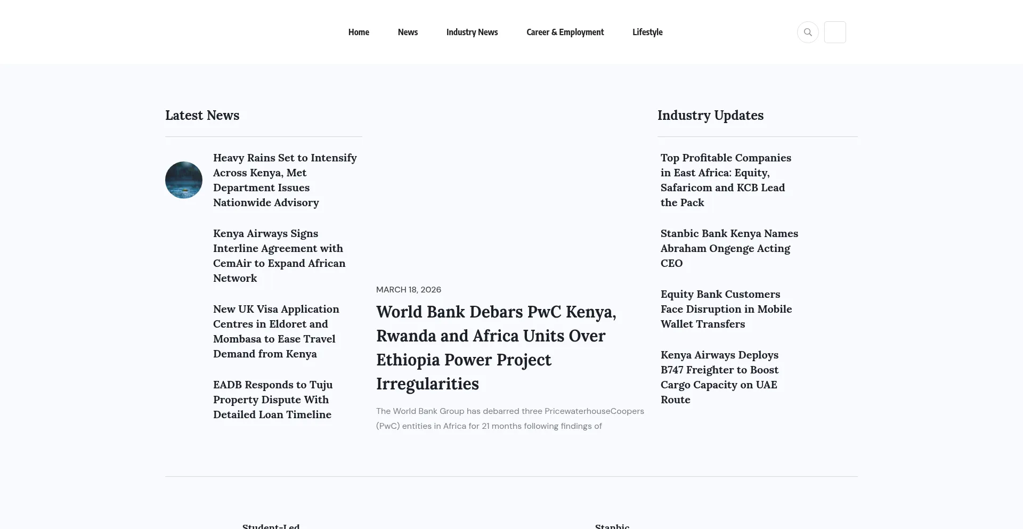The width and height of the screenshot is (1023, 529).
Task: Open Kenya Airways CemAir interline agreement story
Action: point(279,256)
